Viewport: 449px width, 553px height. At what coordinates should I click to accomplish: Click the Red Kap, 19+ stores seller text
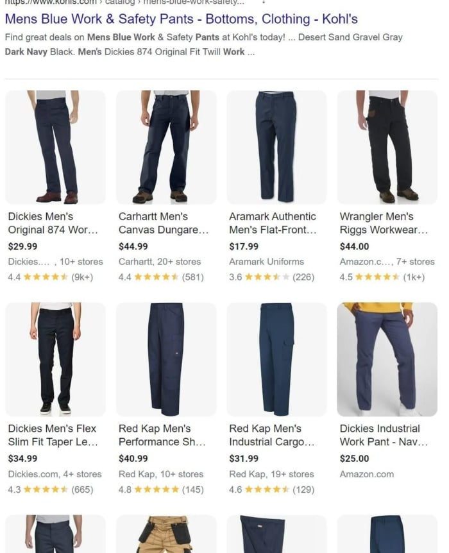[271, 474]
